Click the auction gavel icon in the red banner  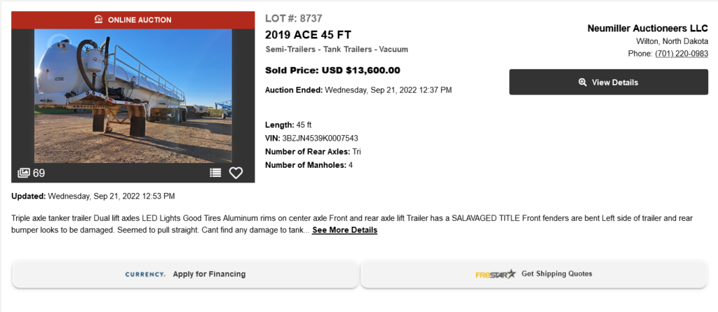[x=98, y=20]
